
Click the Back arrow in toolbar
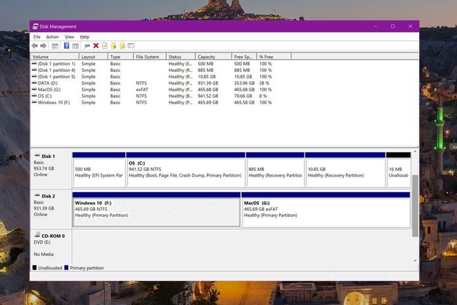35,46
